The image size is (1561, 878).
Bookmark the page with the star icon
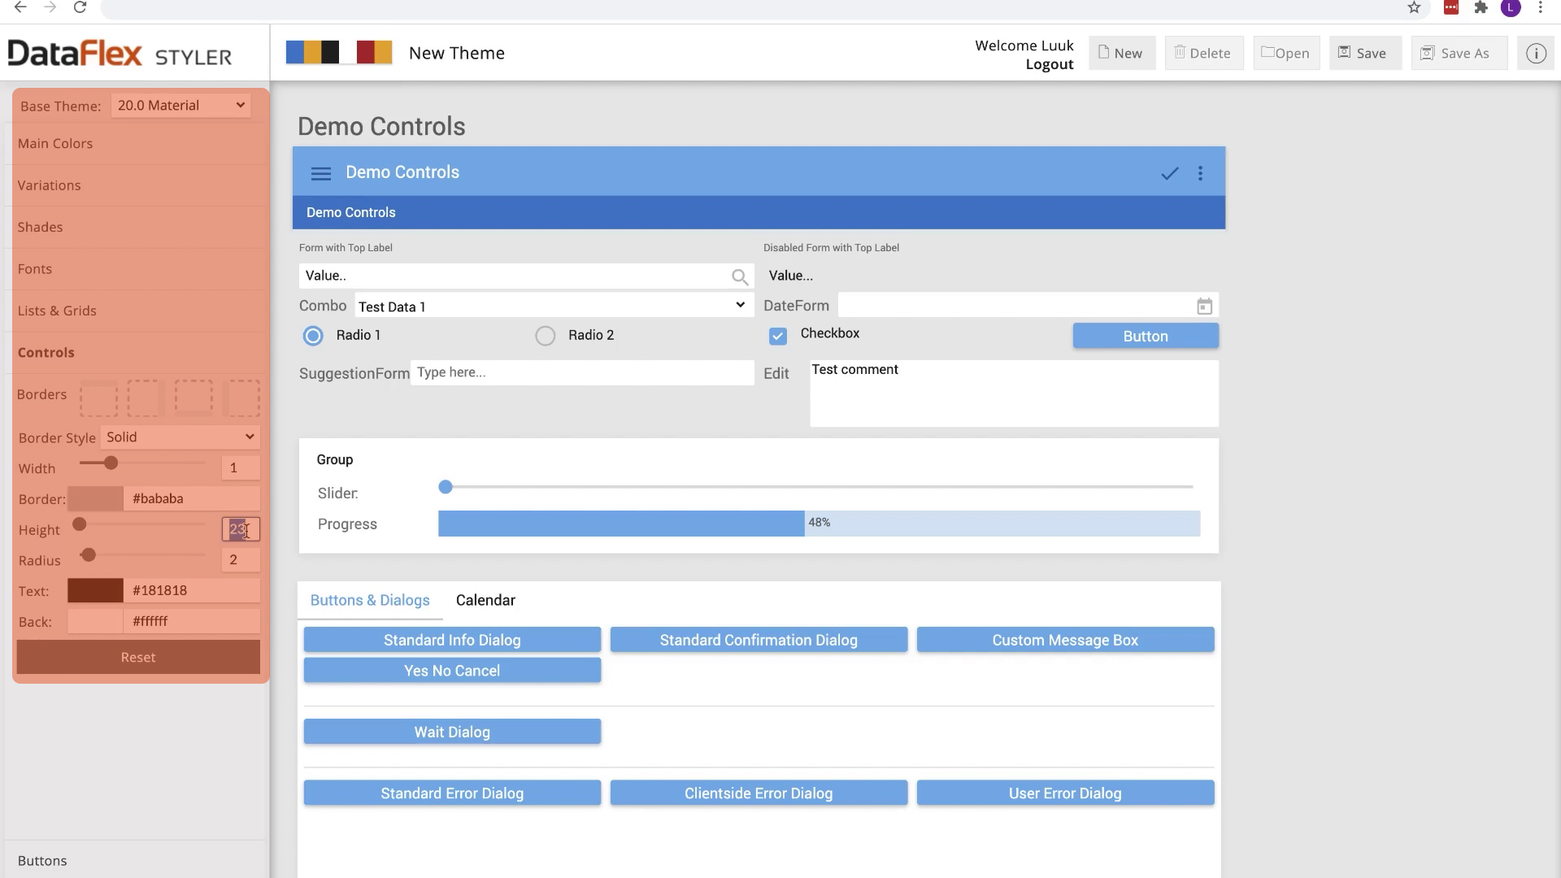(1414, 8)
